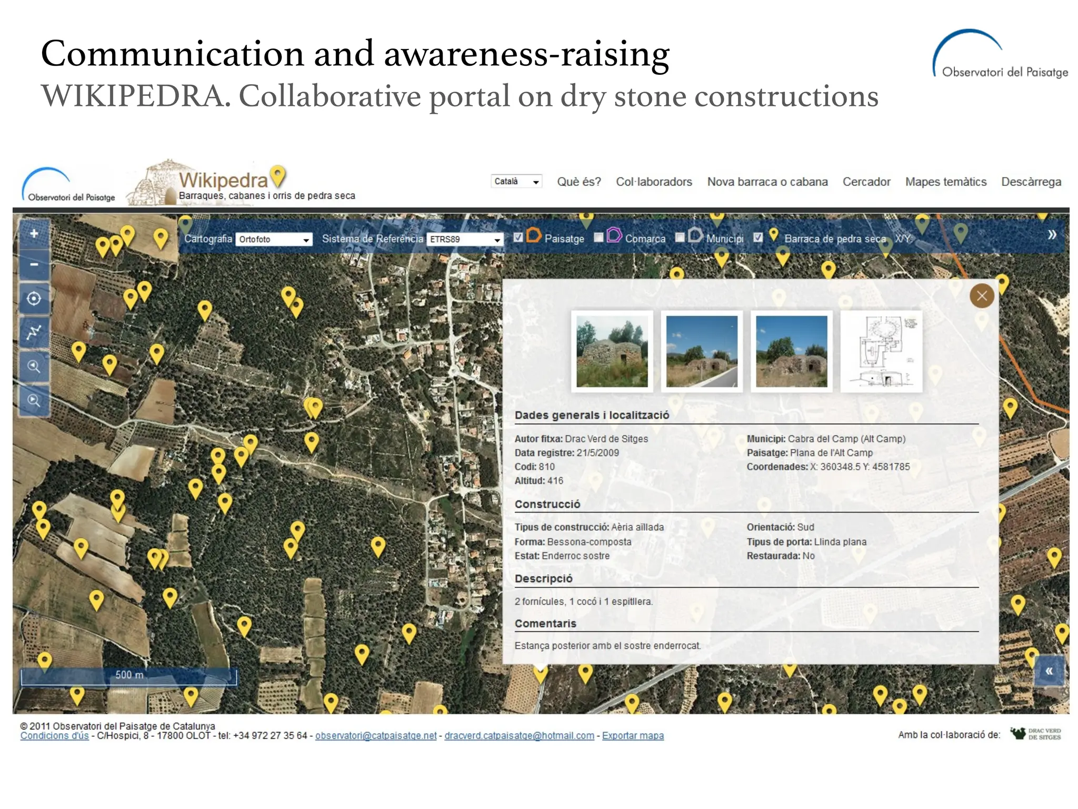The width and height of the screenshot is (1078, 809).
Task: Click the purple Comarca polygon icon
Action: [x=614, y=235]
